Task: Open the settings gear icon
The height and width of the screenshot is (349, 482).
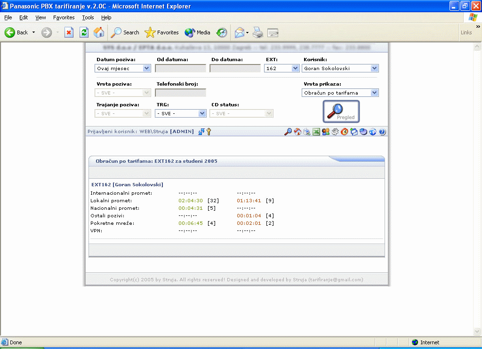Action: point(335,132)
